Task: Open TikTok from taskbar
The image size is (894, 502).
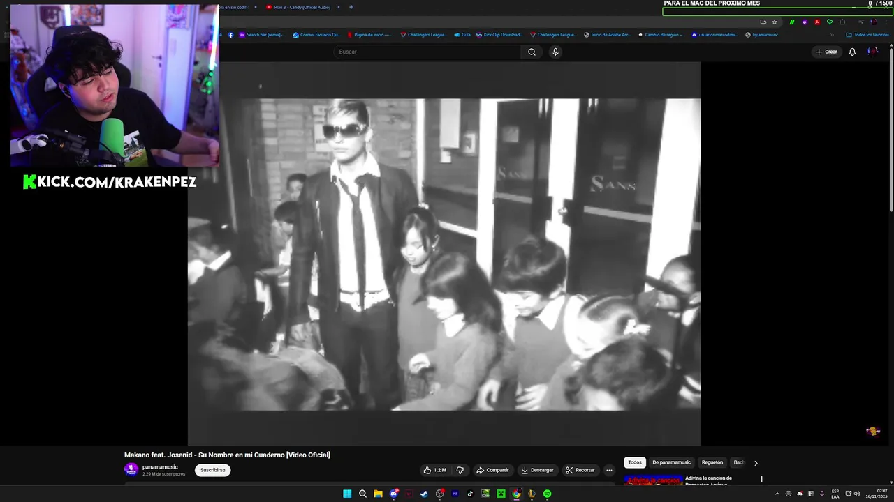Action: point(470,494)
